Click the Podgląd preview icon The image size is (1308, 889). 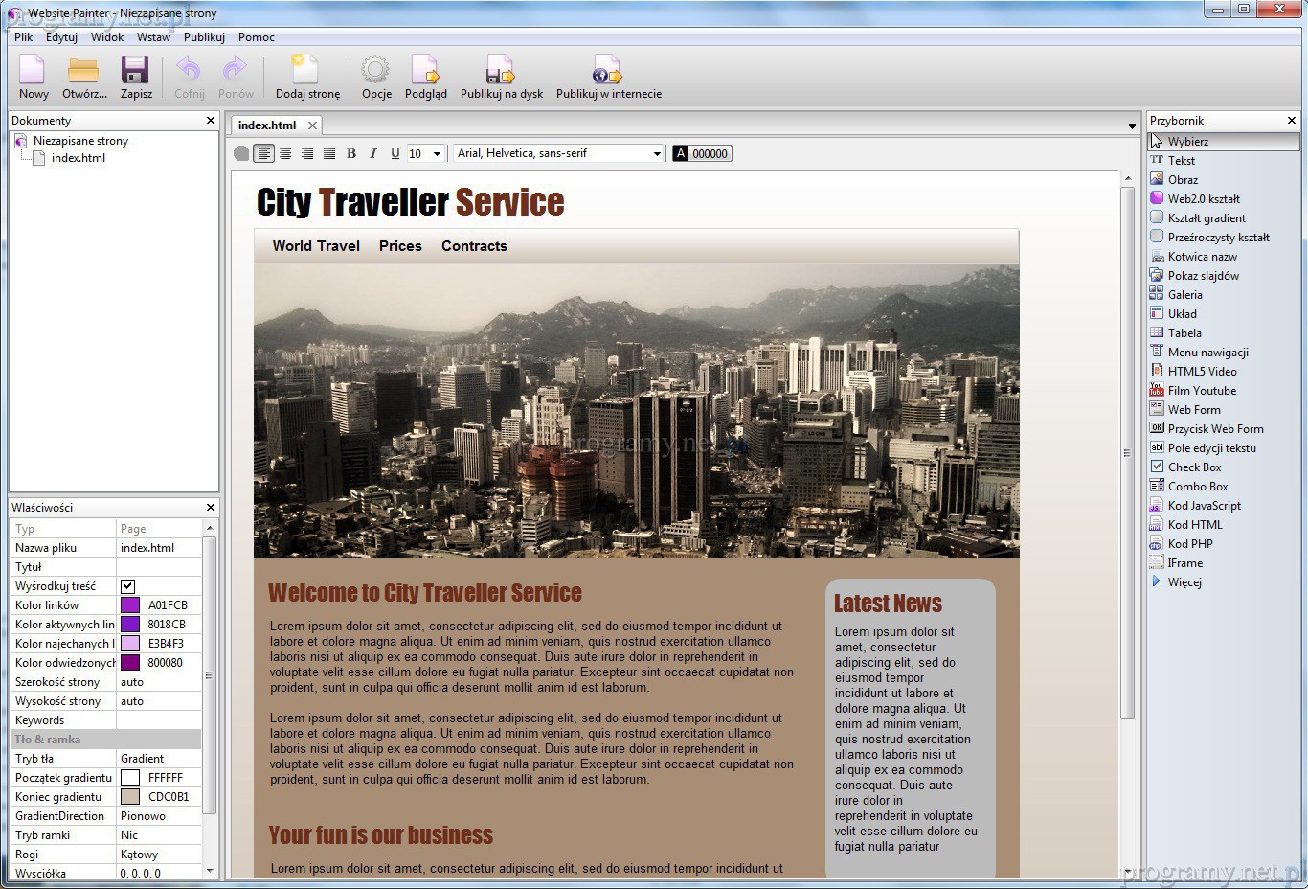coord(425,72)
